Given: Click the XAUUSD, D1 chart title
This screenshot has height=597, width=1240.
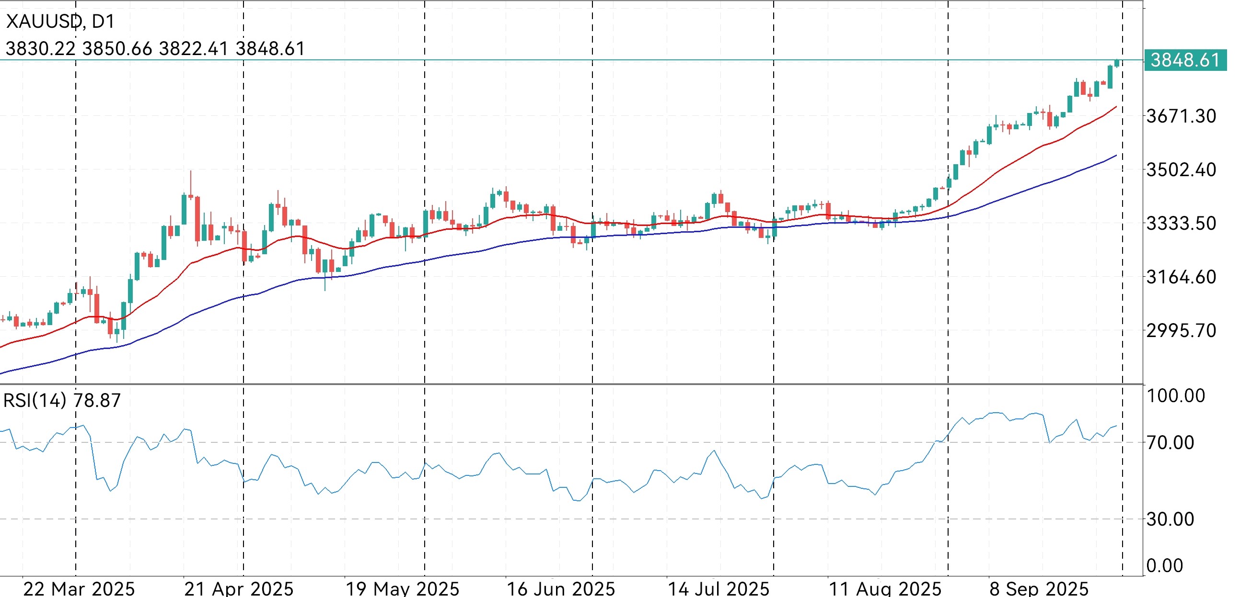Looking at the screenshot, I should coord(60,22).
